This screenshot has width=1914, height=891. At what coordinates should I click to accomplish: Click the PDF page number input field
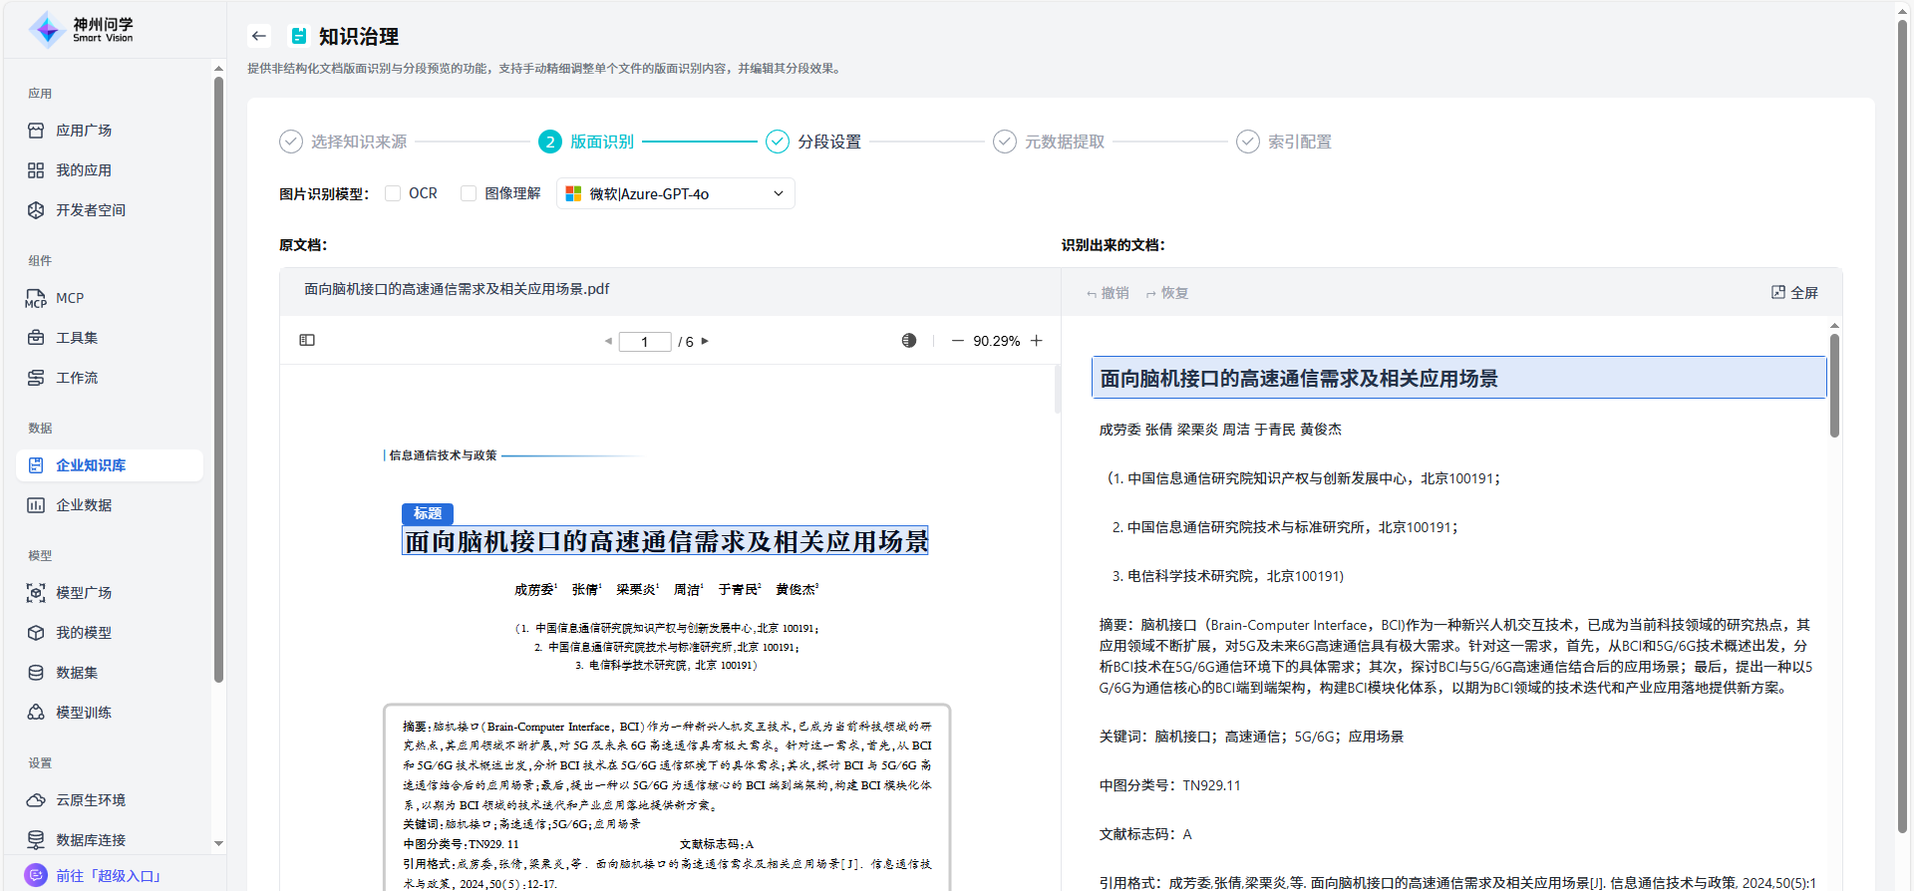point(644,342)
